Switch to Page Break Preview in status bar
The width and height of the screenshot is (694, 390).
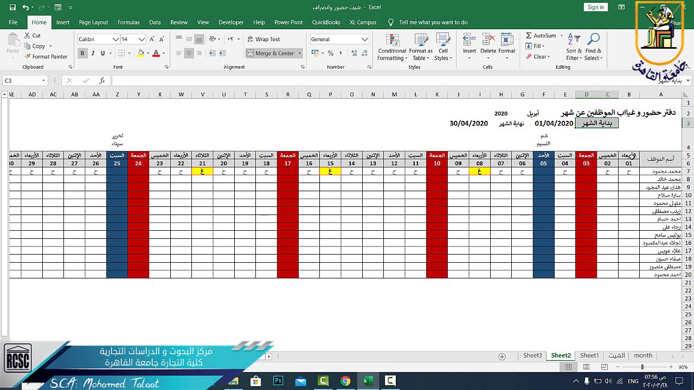604,367
